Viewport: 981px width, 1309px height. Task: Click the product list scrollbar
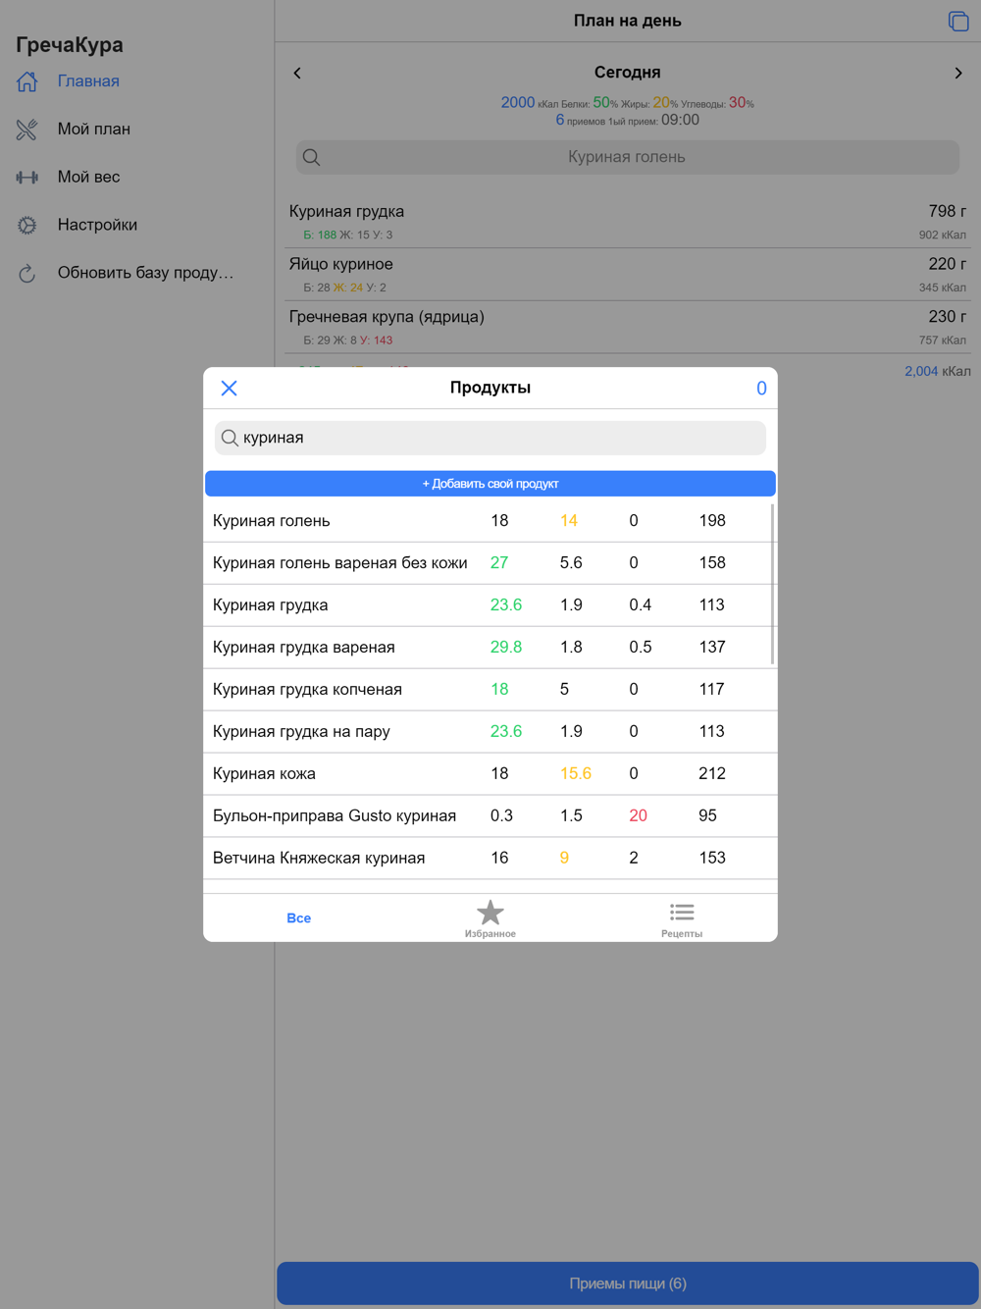click(x=772, y=585)
